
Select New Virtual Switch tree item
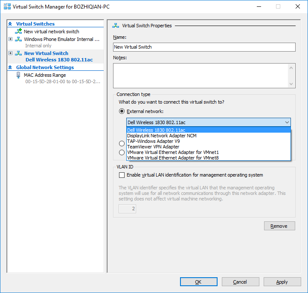point(46,53)
